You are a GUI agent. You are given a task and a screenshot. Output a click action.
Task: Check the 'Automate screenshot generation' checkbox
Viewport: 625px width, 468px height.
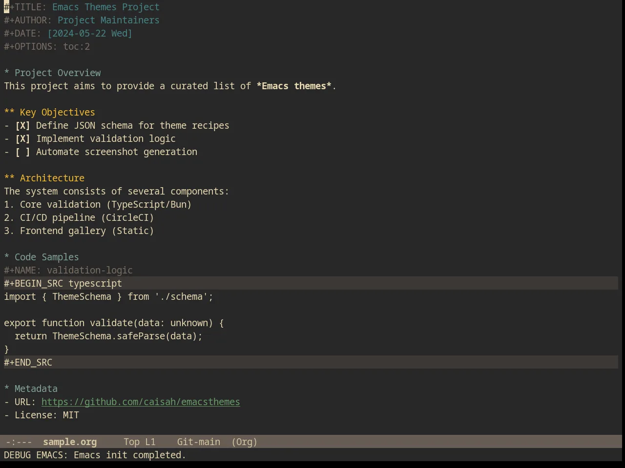tap(22, 152)
